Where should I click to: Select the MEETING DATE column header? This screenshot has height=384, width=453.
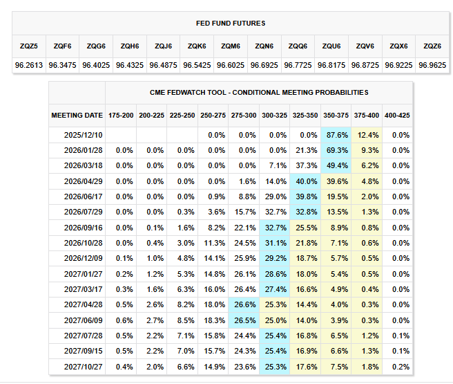77,115
